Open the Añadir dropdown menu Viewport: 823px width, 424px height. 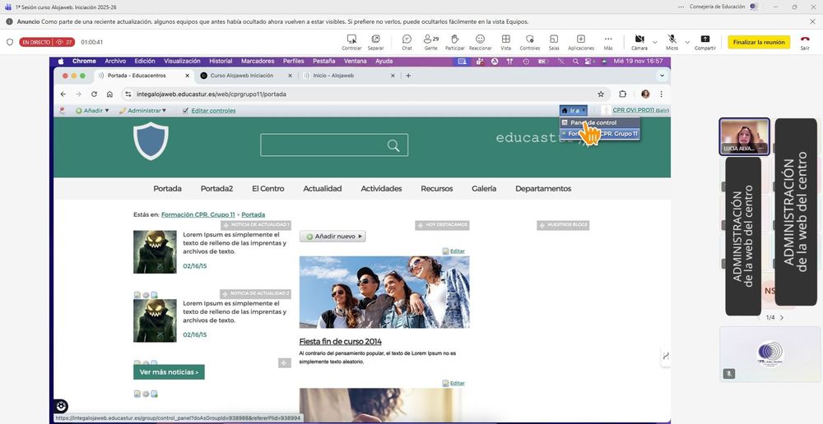(92, 111)
